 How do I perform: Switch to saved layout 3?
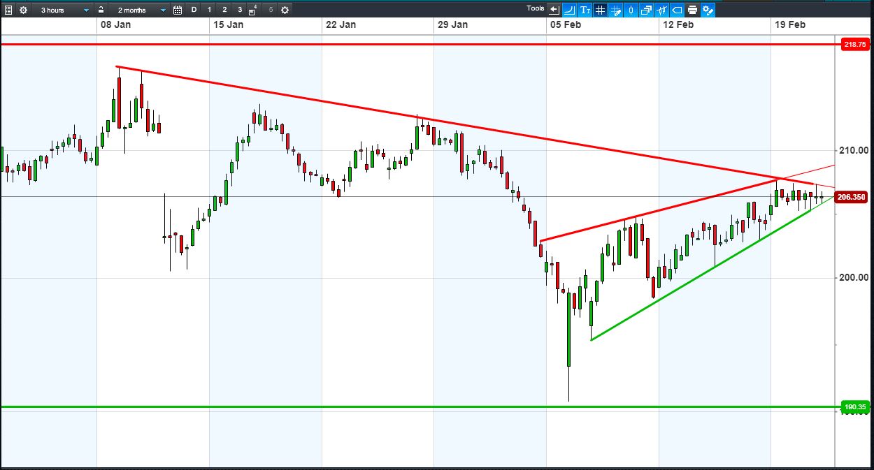point(240,10)
